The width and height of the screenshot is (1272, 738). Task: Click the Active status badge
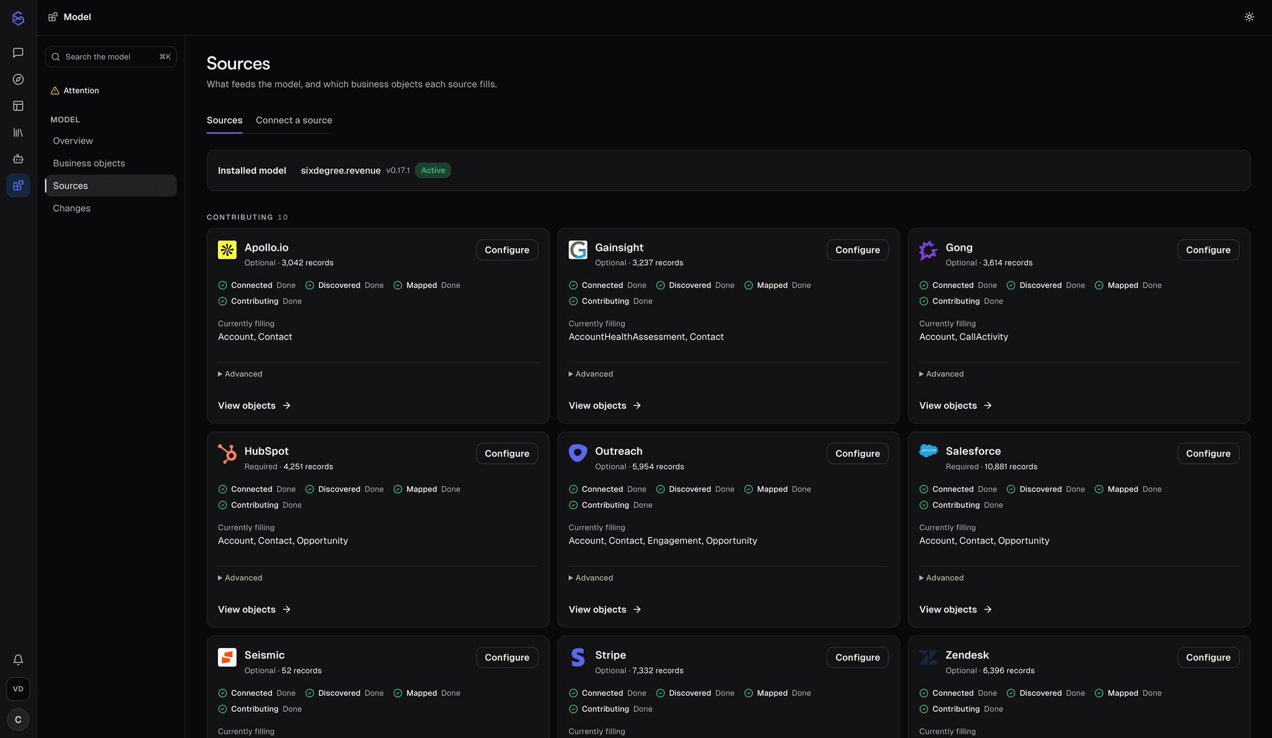[x=433, y=171]
